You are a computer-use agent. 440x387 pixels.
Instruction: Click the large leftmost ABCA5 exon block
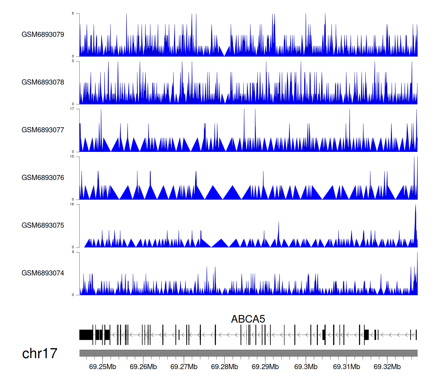click(86, 335)
